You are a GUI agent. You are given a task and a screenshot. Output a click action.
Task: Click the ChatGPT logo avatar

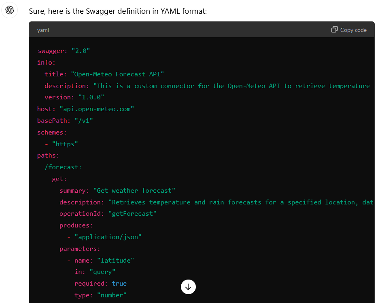(x=10, y=10)
